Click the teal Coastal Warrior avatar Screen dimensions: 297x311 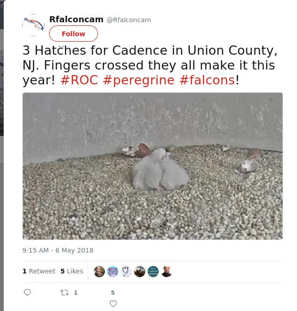[x=153, y=272]
